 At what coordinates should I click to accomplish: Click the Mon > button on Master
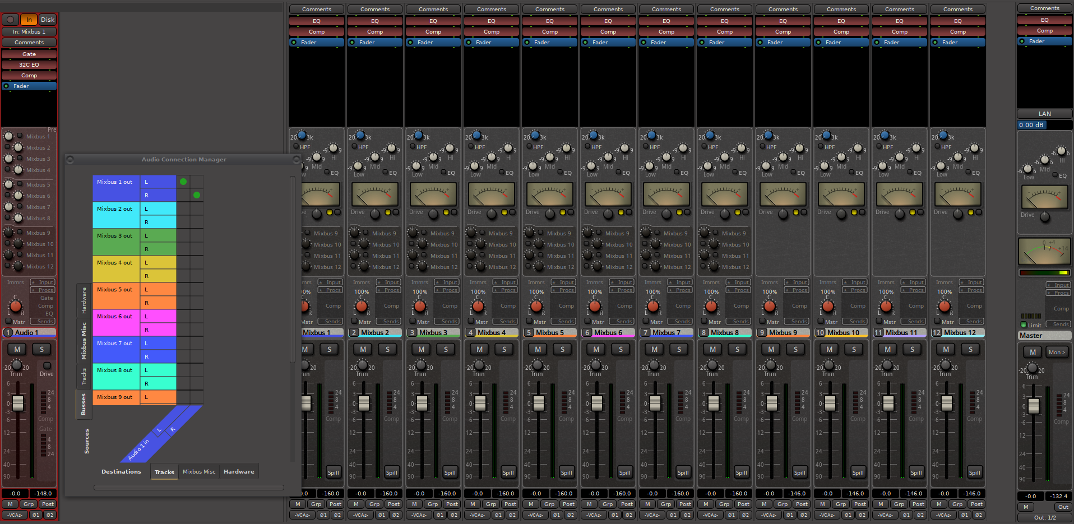(1057, 352)
